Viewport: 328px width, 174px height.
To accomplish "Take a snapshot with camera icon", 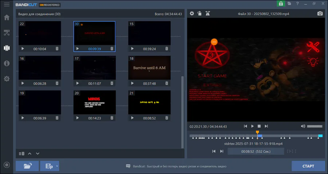I will coord(320,13).
